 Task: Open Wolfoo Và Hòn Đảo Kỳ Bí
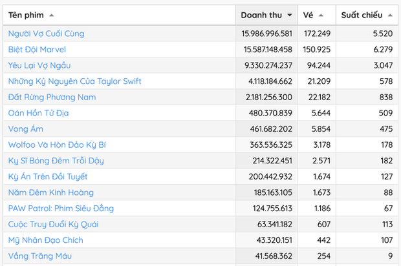56,145
